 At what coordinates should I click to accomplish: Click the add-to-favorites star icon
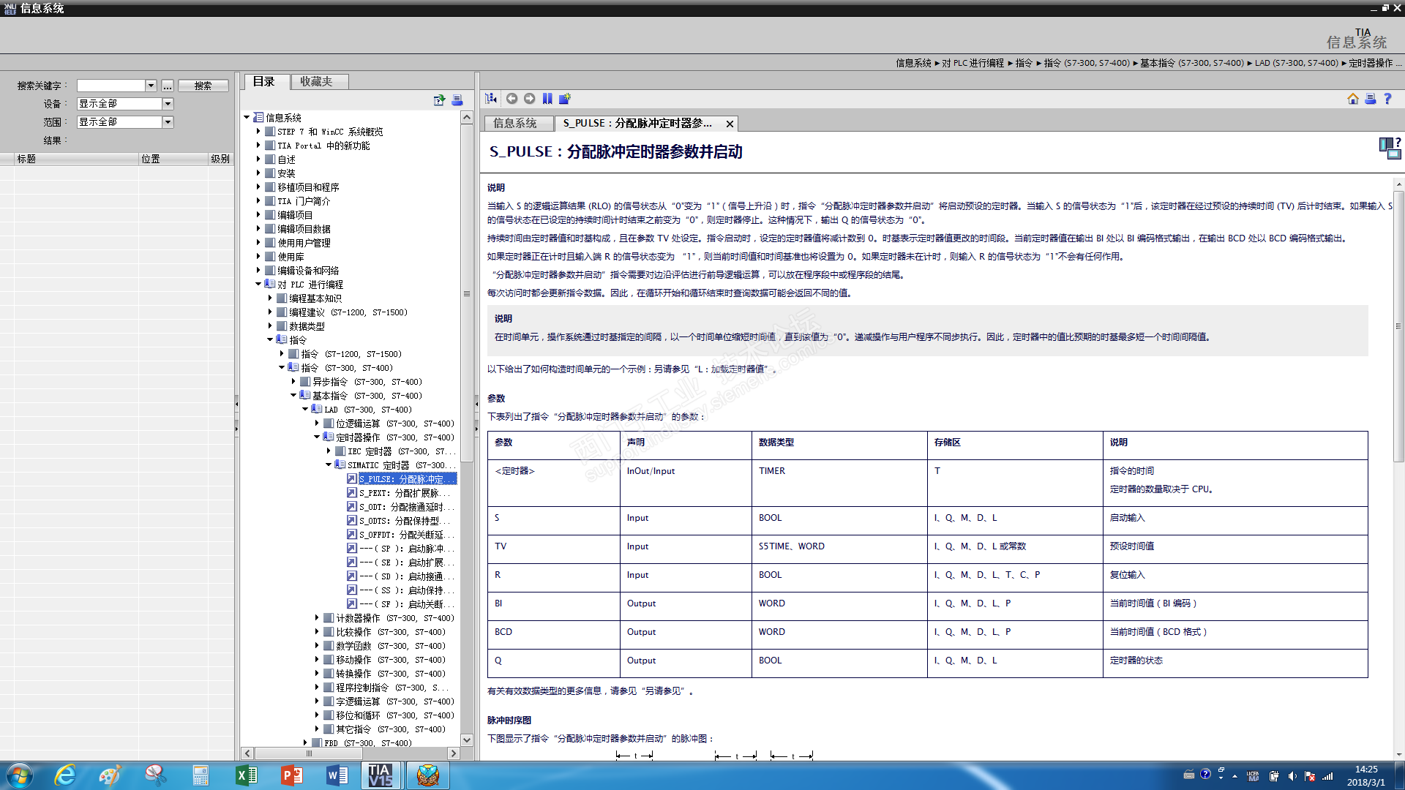click(x=565, y=99)
